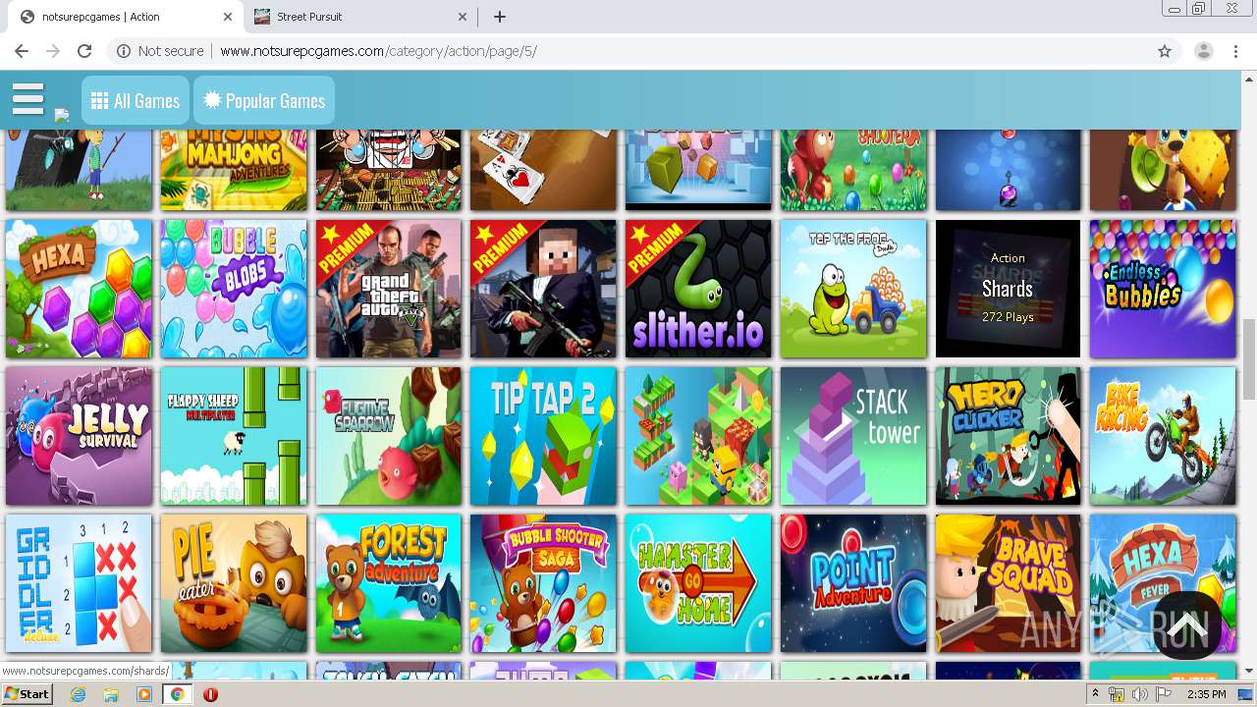Play the Jelly Survival game

[x=79, y=436]
